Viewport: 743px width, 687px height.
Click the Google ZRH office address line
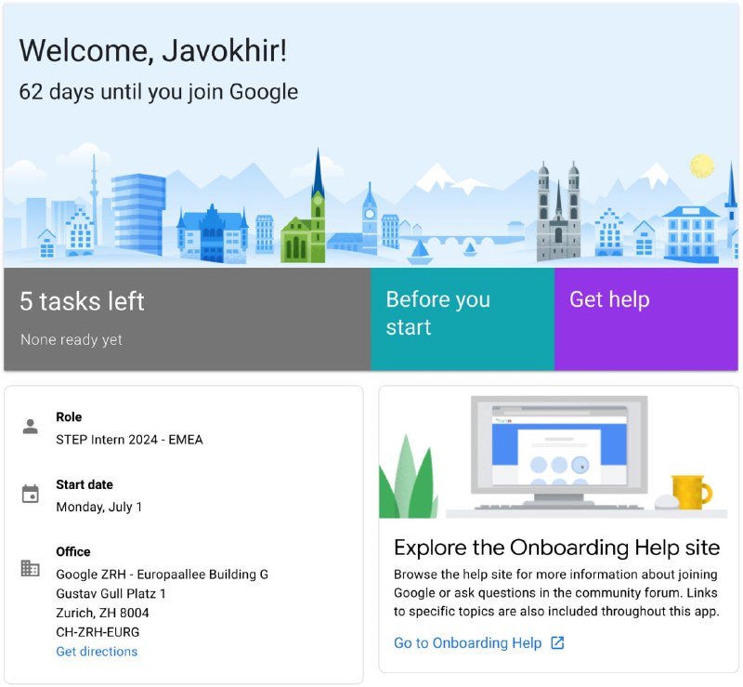tap(162, 575)
